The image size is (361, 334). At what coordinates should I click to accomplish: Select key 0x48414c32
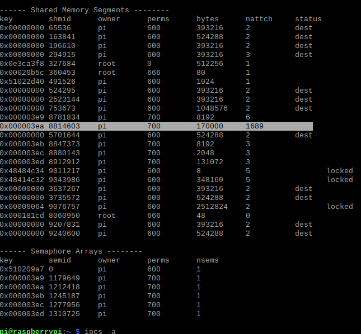click(x=22, y=180)
